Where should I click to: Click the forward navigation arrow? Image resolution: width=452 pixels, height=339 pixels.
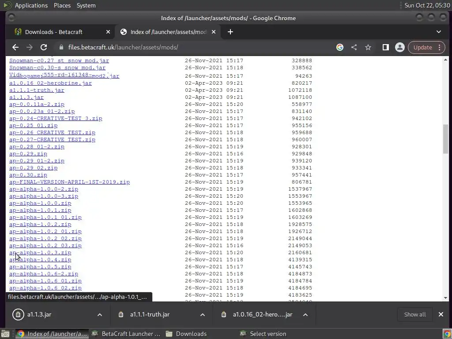tap(30, 48)
